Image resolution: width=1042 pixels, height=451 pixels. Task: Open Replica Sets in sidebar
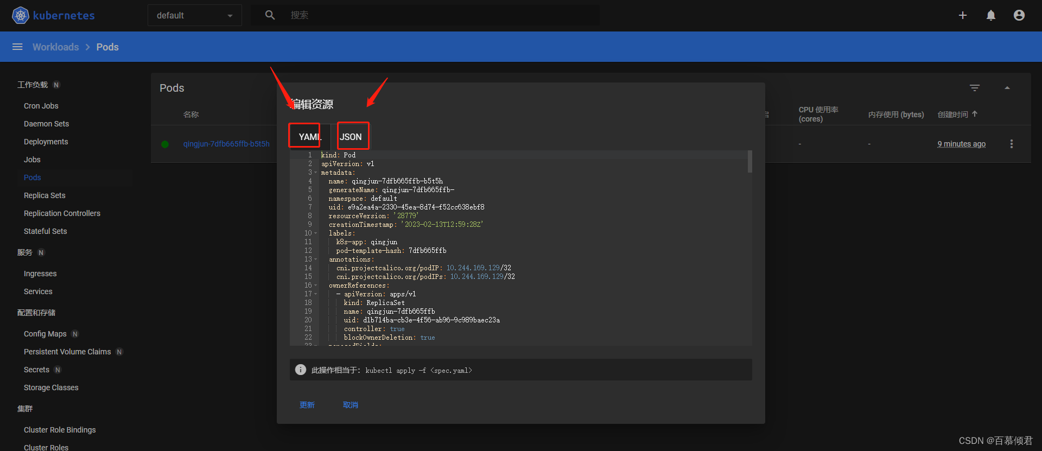(45, 195)
